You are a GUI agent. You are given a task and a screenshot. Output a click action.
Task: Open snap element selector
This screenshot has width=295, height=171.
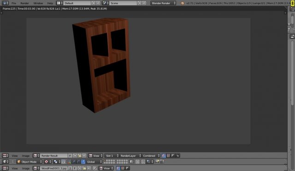click(x=150, y=162)
